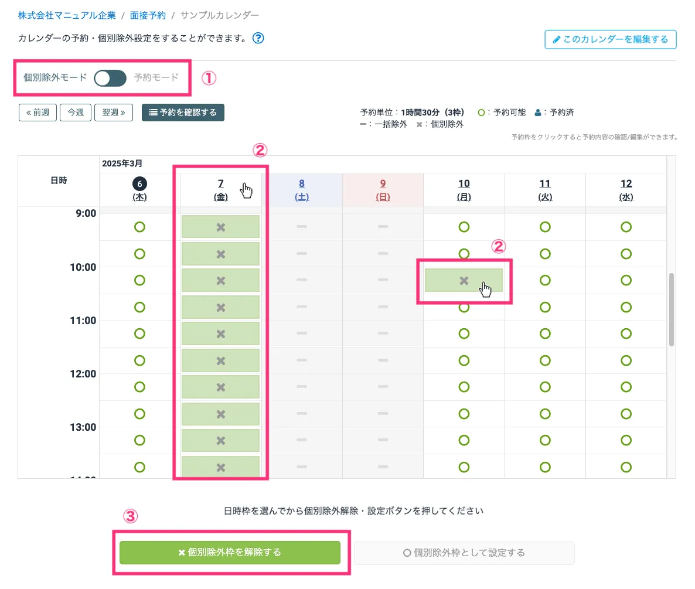The width and height of the screenshot is (695, 589).
Task: Open the 予約を確認する list
Action: click(x=183, y=113)
